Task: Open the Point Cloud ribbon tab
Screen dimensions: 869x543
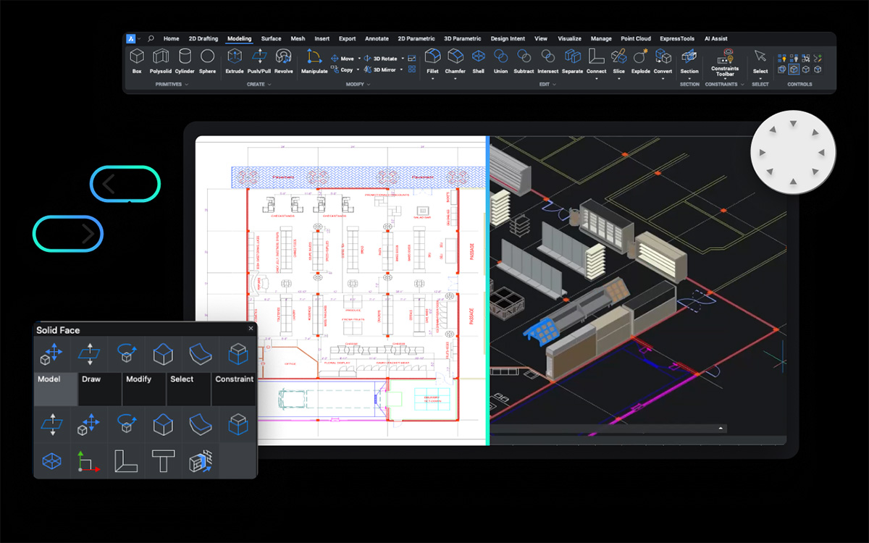Action: (x=635, y=38)
